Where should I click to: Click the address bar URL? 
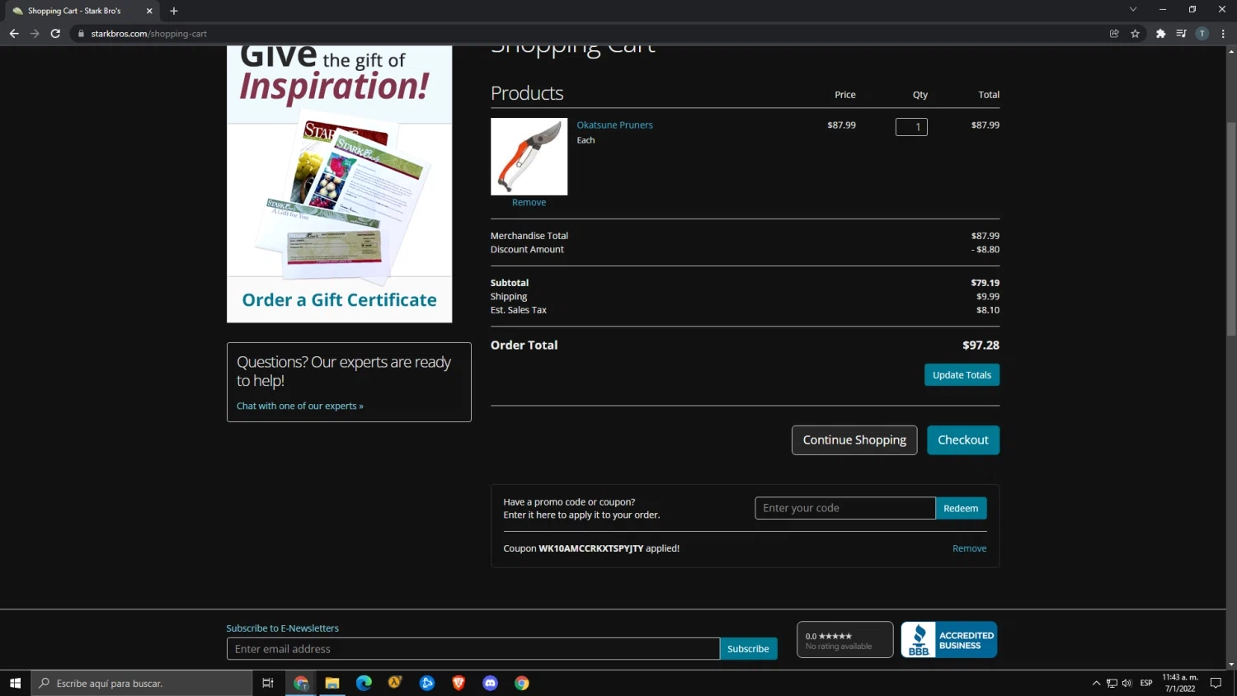click(x=149, y=34)
